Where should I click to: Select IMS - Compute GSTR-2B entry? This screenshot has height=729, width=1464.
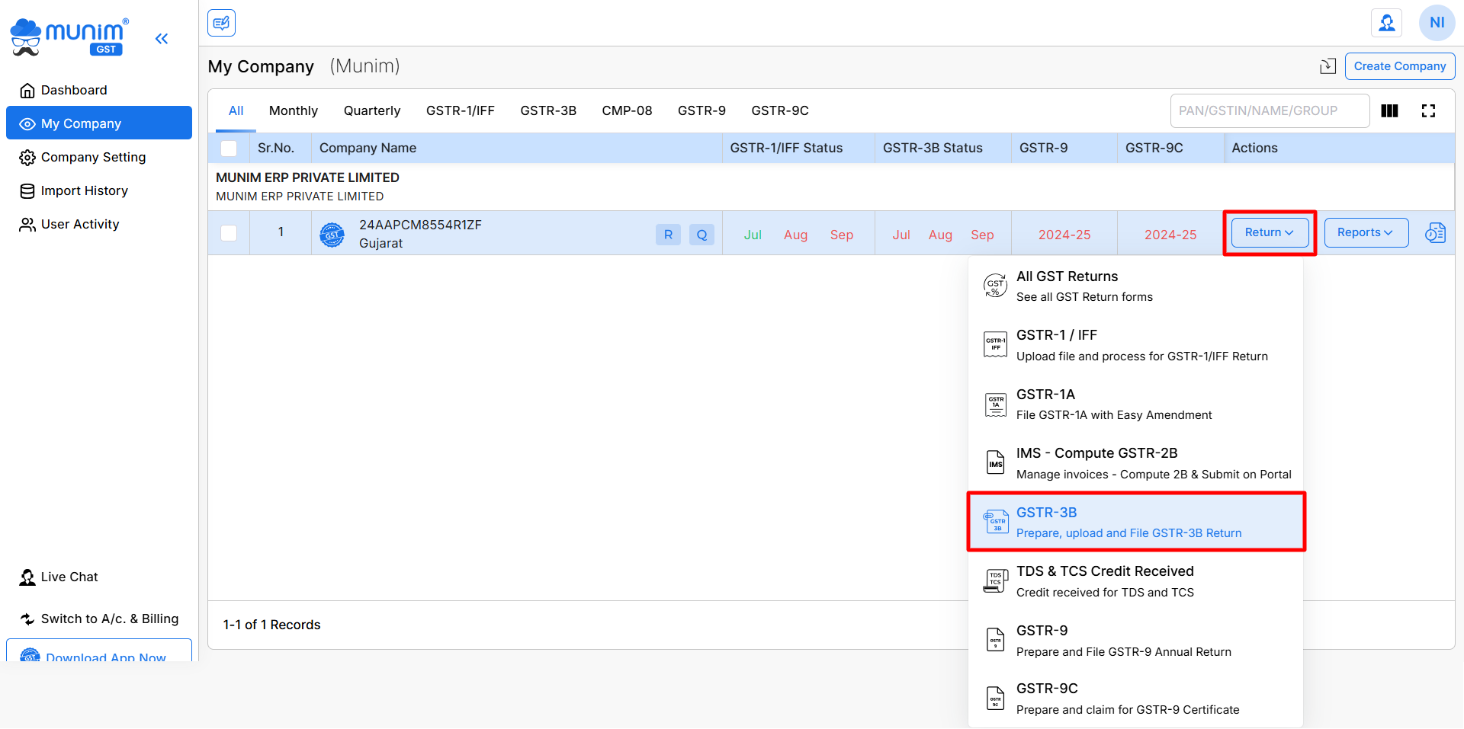(1135, 463)
